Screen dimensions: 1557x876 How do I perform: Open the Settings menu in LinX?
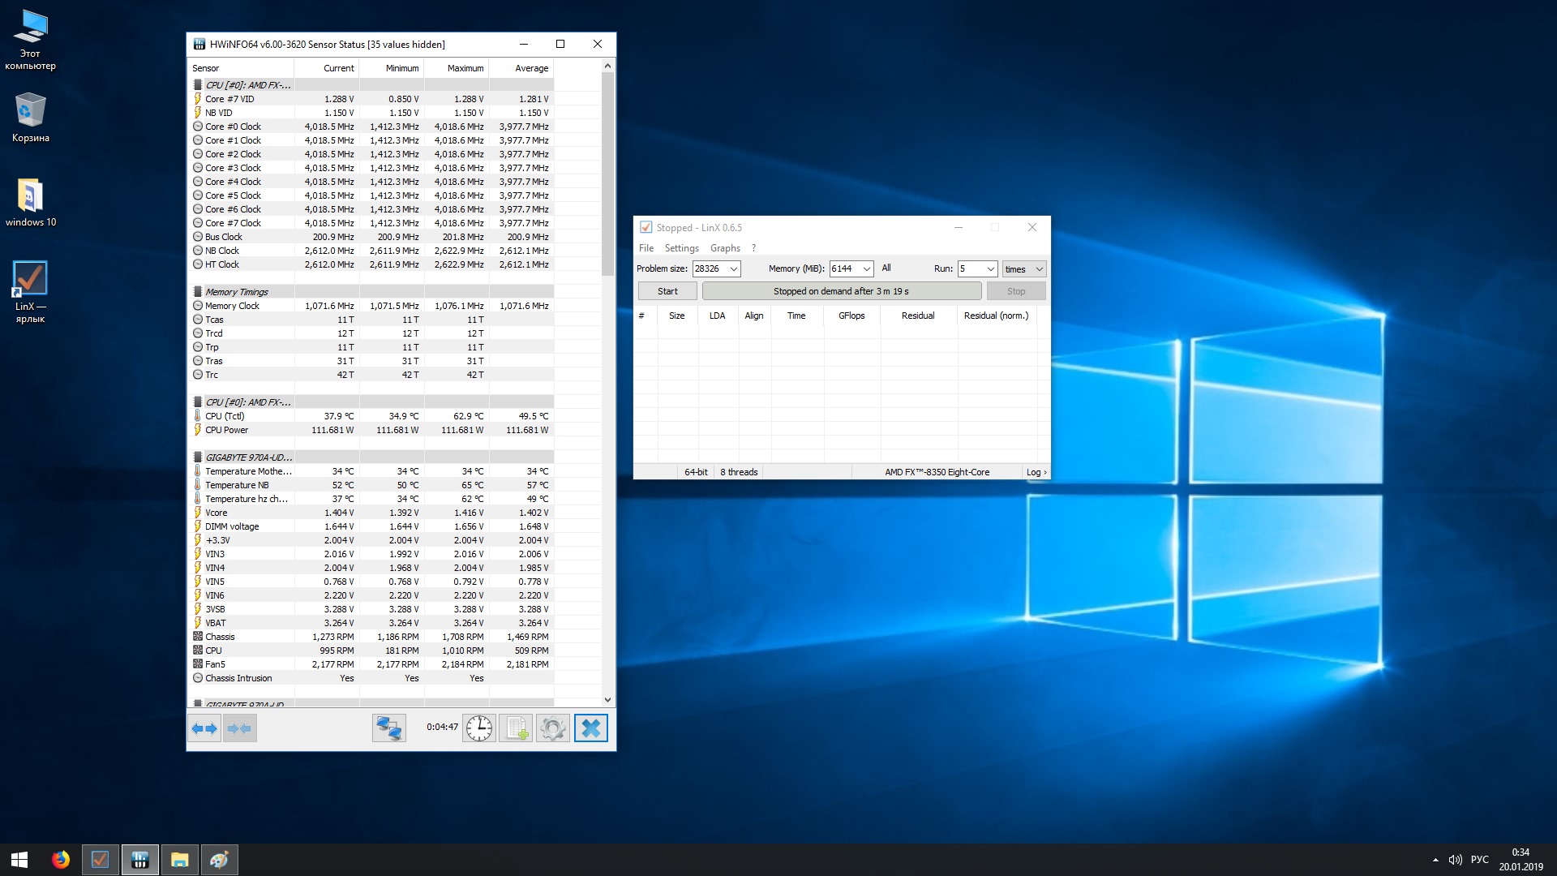click(x=681, y=248)
